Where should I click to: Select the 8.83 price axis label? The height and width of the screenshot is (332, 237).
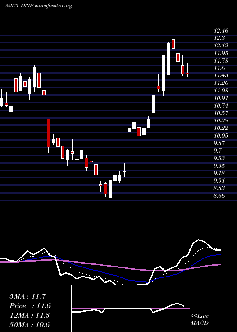[x=219, y=188]
